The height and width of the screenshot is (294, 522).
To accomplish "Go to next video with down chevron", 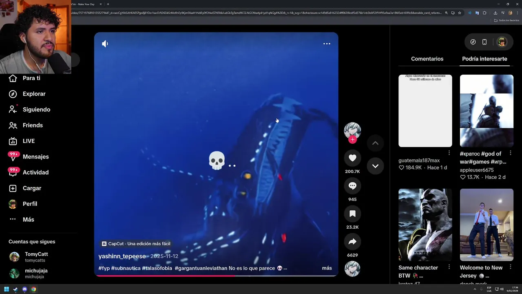I will tap(375, 166).
